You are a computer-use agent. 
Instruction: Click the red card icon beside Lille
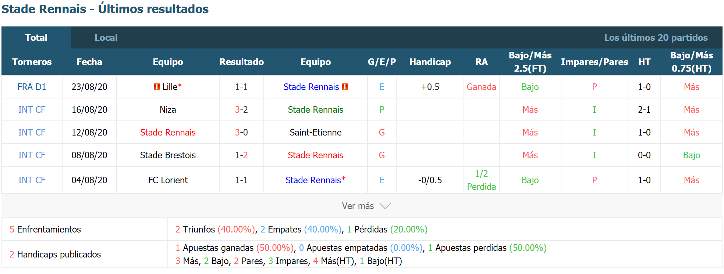click(157, 87)
